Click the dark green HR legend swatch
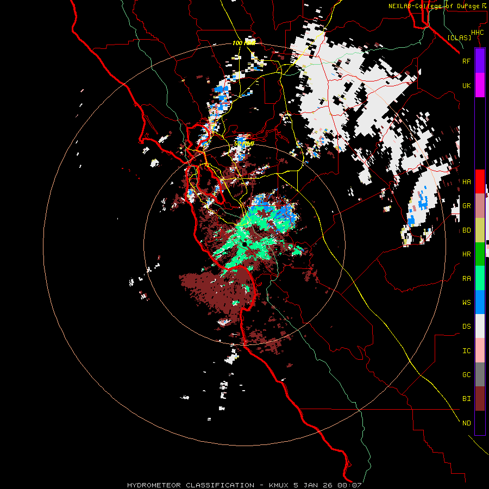This screenshot has height=489, width=489. coord(480,254)
